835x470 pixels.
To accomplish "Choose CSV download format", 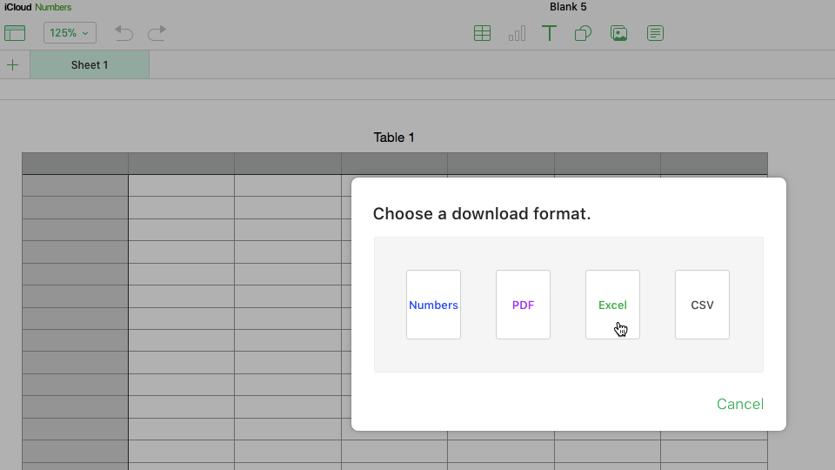I will (x=703, y=305).
